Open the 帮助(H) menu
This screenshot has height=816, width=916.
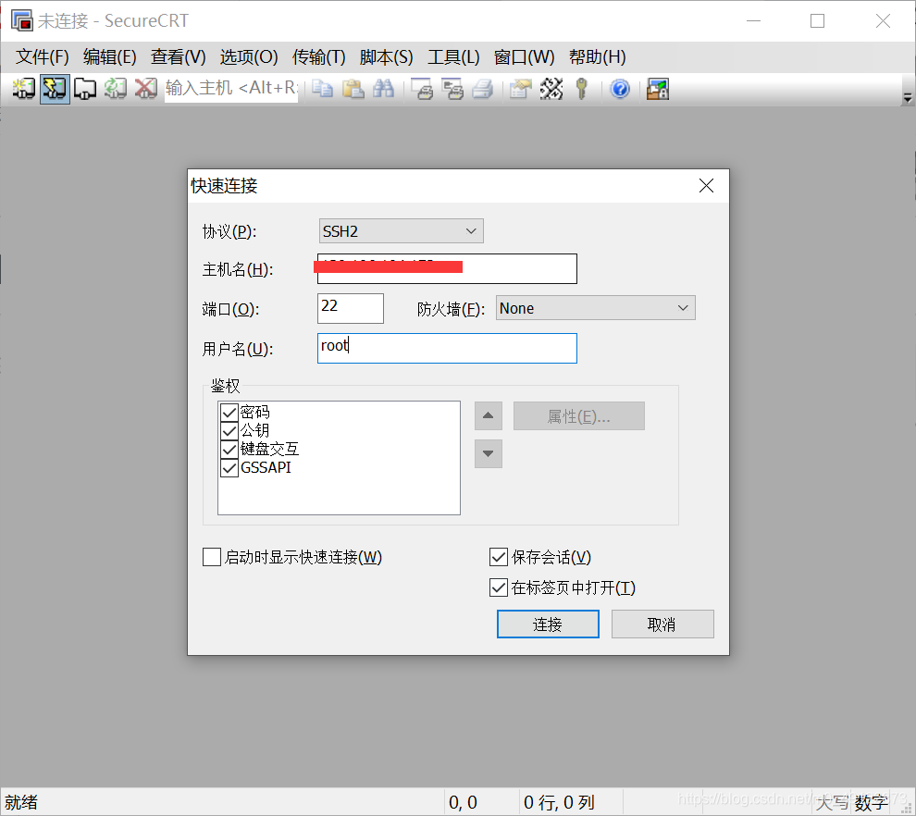(x=597, y=56)
